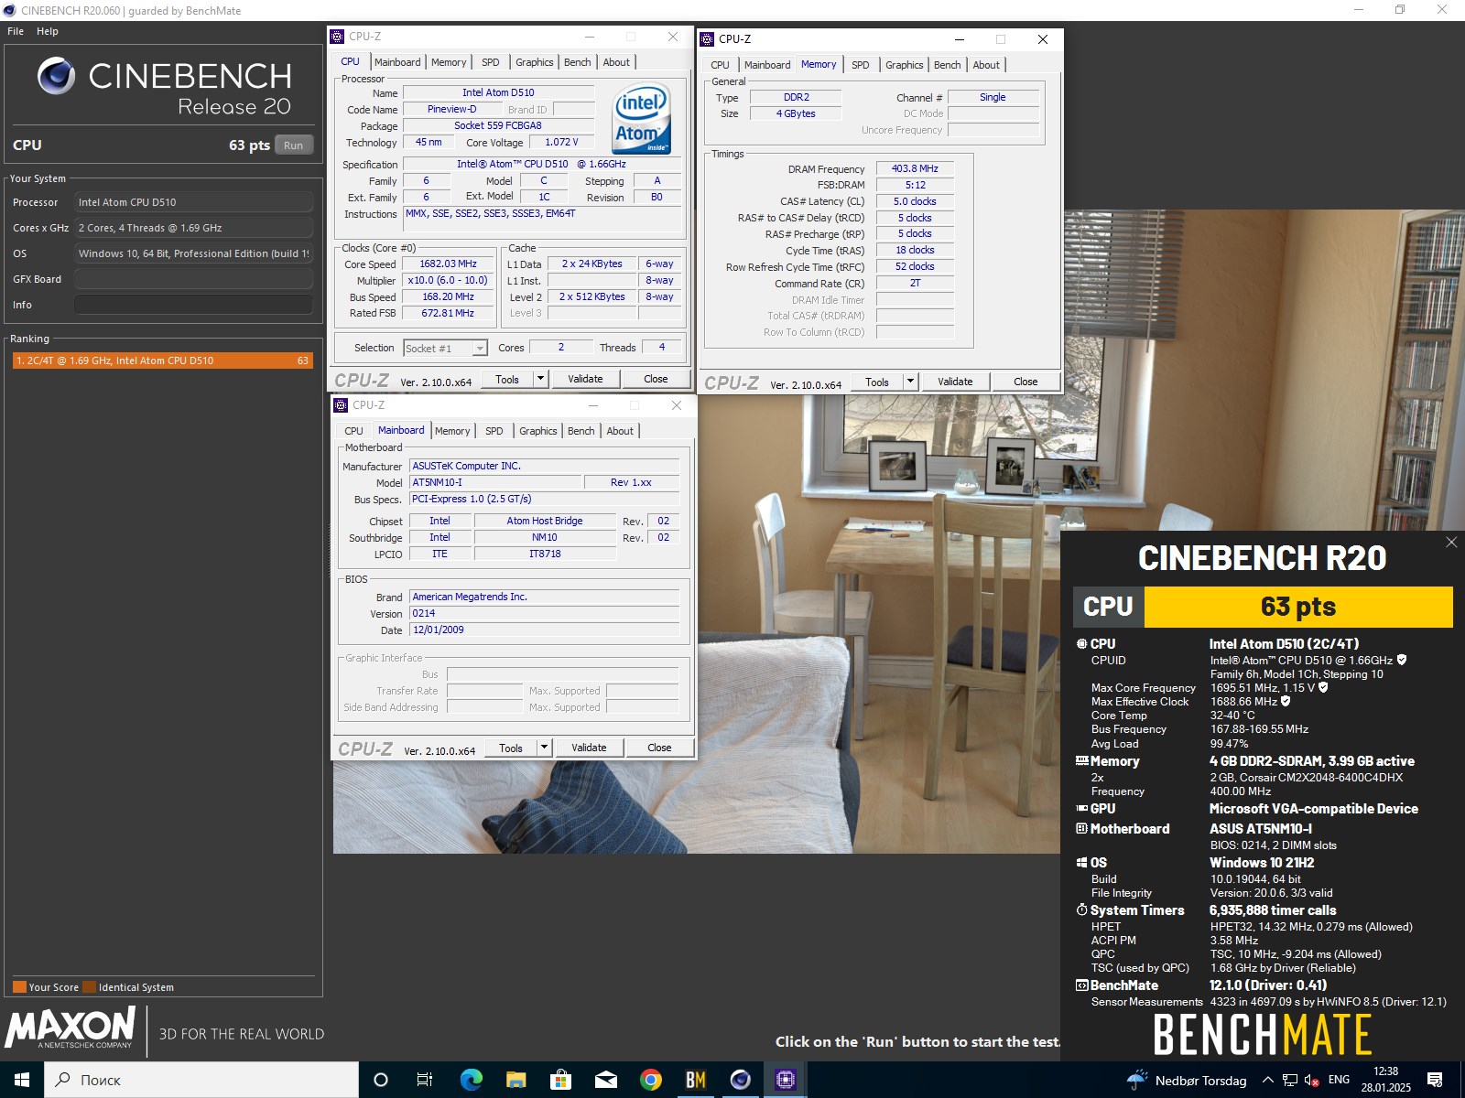Open the weather widget Nedbør Torsdag
The width and height of the screenshot is (1465, 1098).
pos(1187,1080)
